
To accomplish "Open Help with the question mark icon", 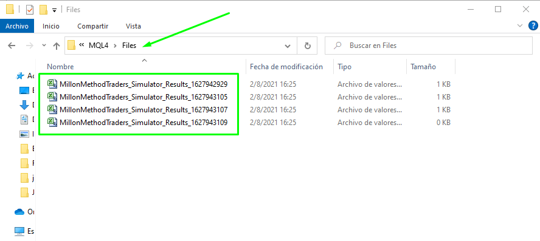I will point(533,25).
